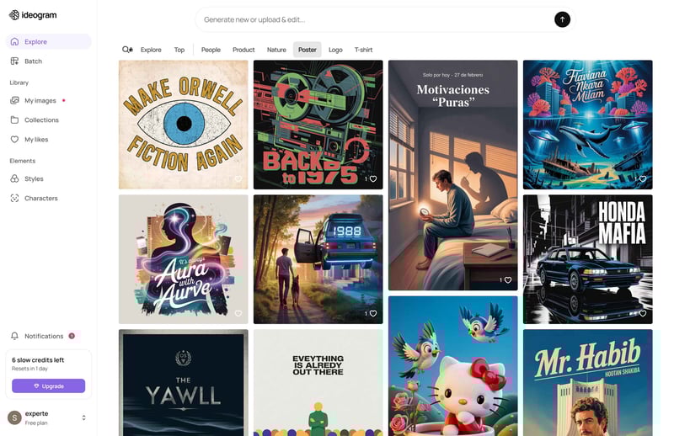
Task: Click the search filter icon before Explore
Action: 127,50
